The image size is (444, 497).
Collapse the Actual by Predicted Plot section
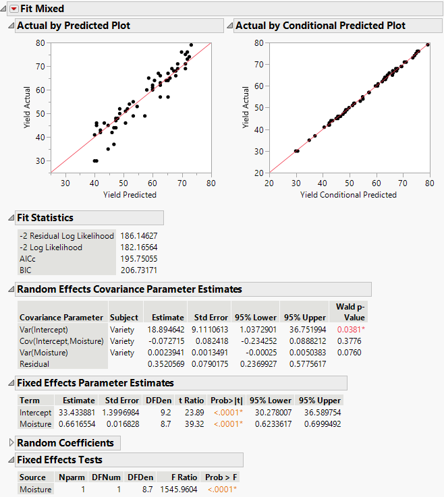pos(10,26)
